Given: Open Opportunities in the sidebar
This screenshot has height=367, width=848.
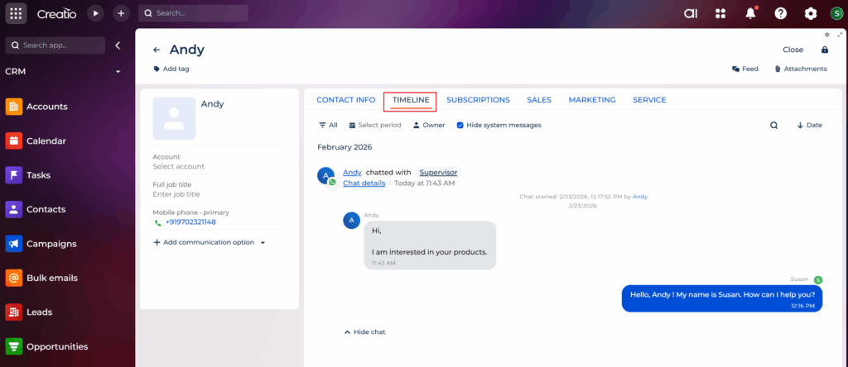Looking at the screenshot, I should pos(56,346).
